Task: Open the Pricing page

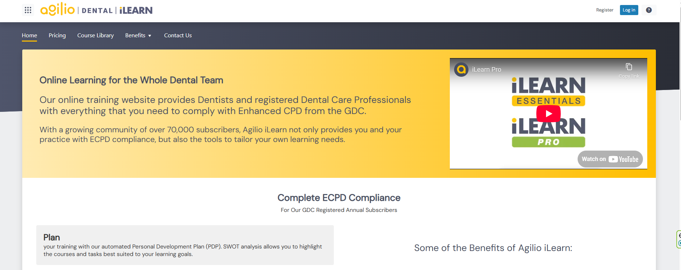Action: 57,35
